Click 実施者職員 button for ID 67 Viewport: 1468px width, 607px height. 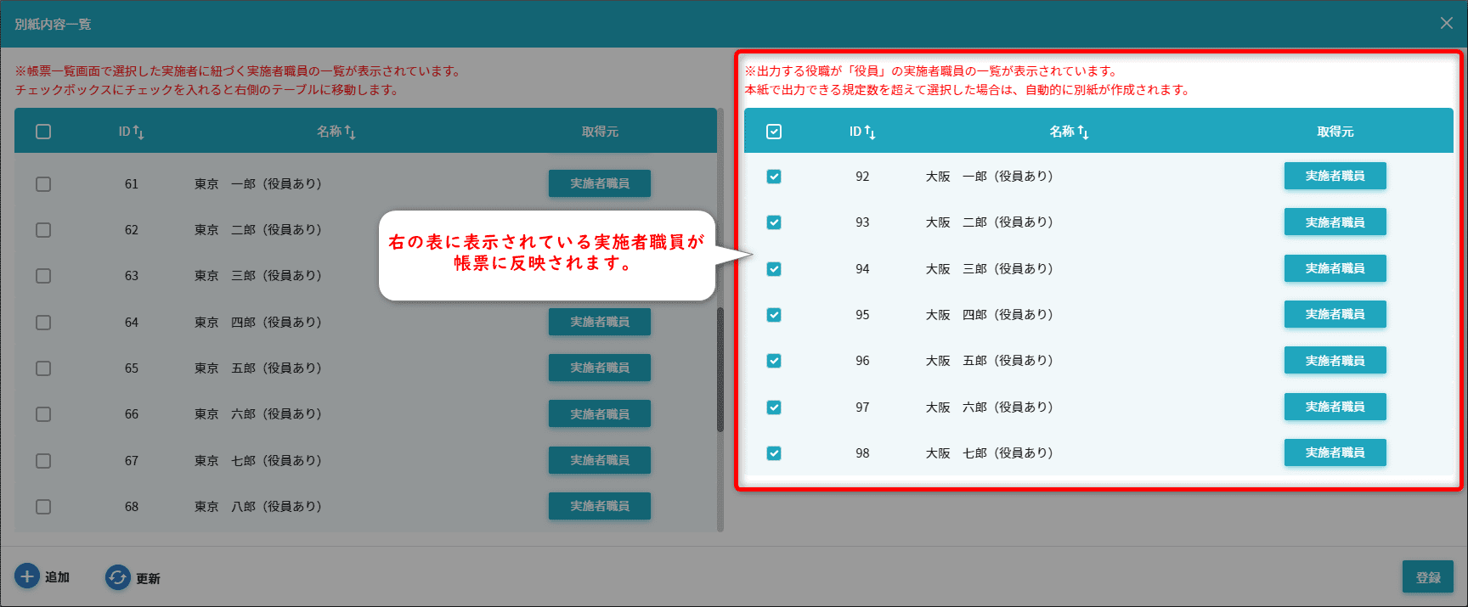pyautogui.click(x=599, y=460)
